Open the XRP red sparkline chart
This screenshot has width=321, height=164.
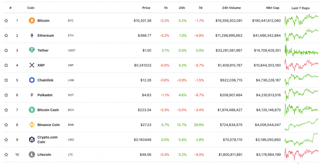301,65
